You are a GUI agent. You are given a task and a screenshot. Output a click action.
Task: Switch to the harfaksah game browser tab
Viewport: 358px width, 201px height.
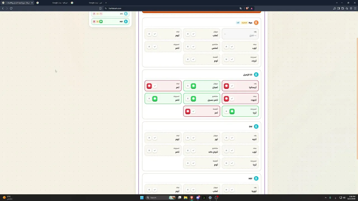17,3
